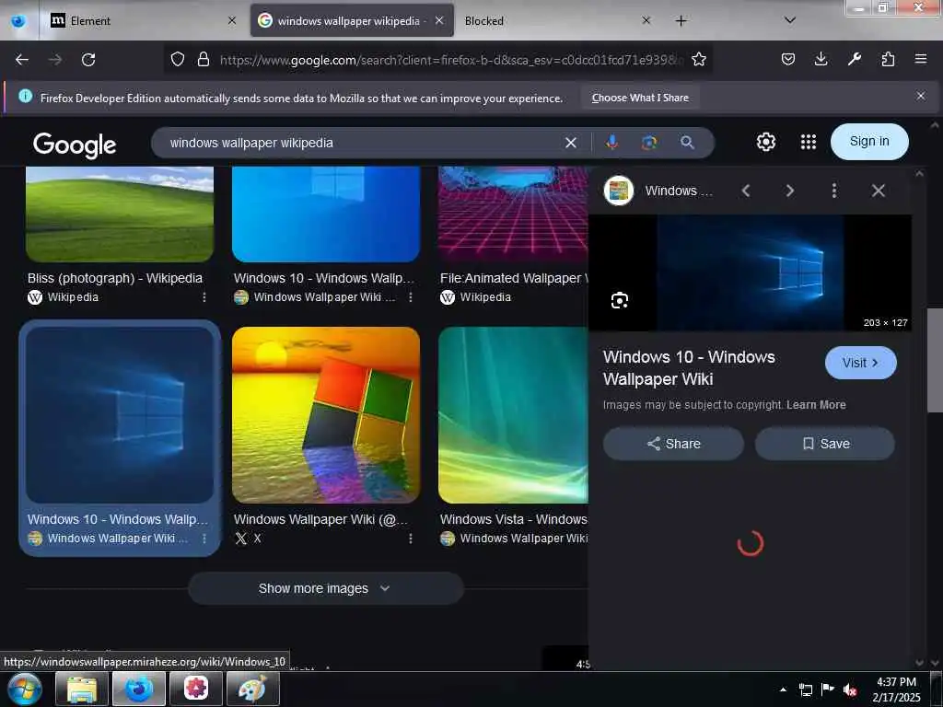The image size is (943, 707).
Task: Open the sunset Windows logo thumbnail
Action: coord(326,415)
